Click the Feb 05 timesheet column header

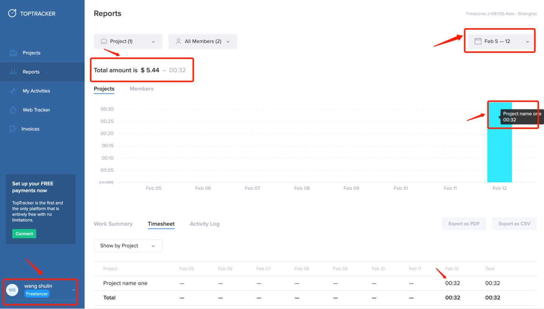[x=187, y=269]
